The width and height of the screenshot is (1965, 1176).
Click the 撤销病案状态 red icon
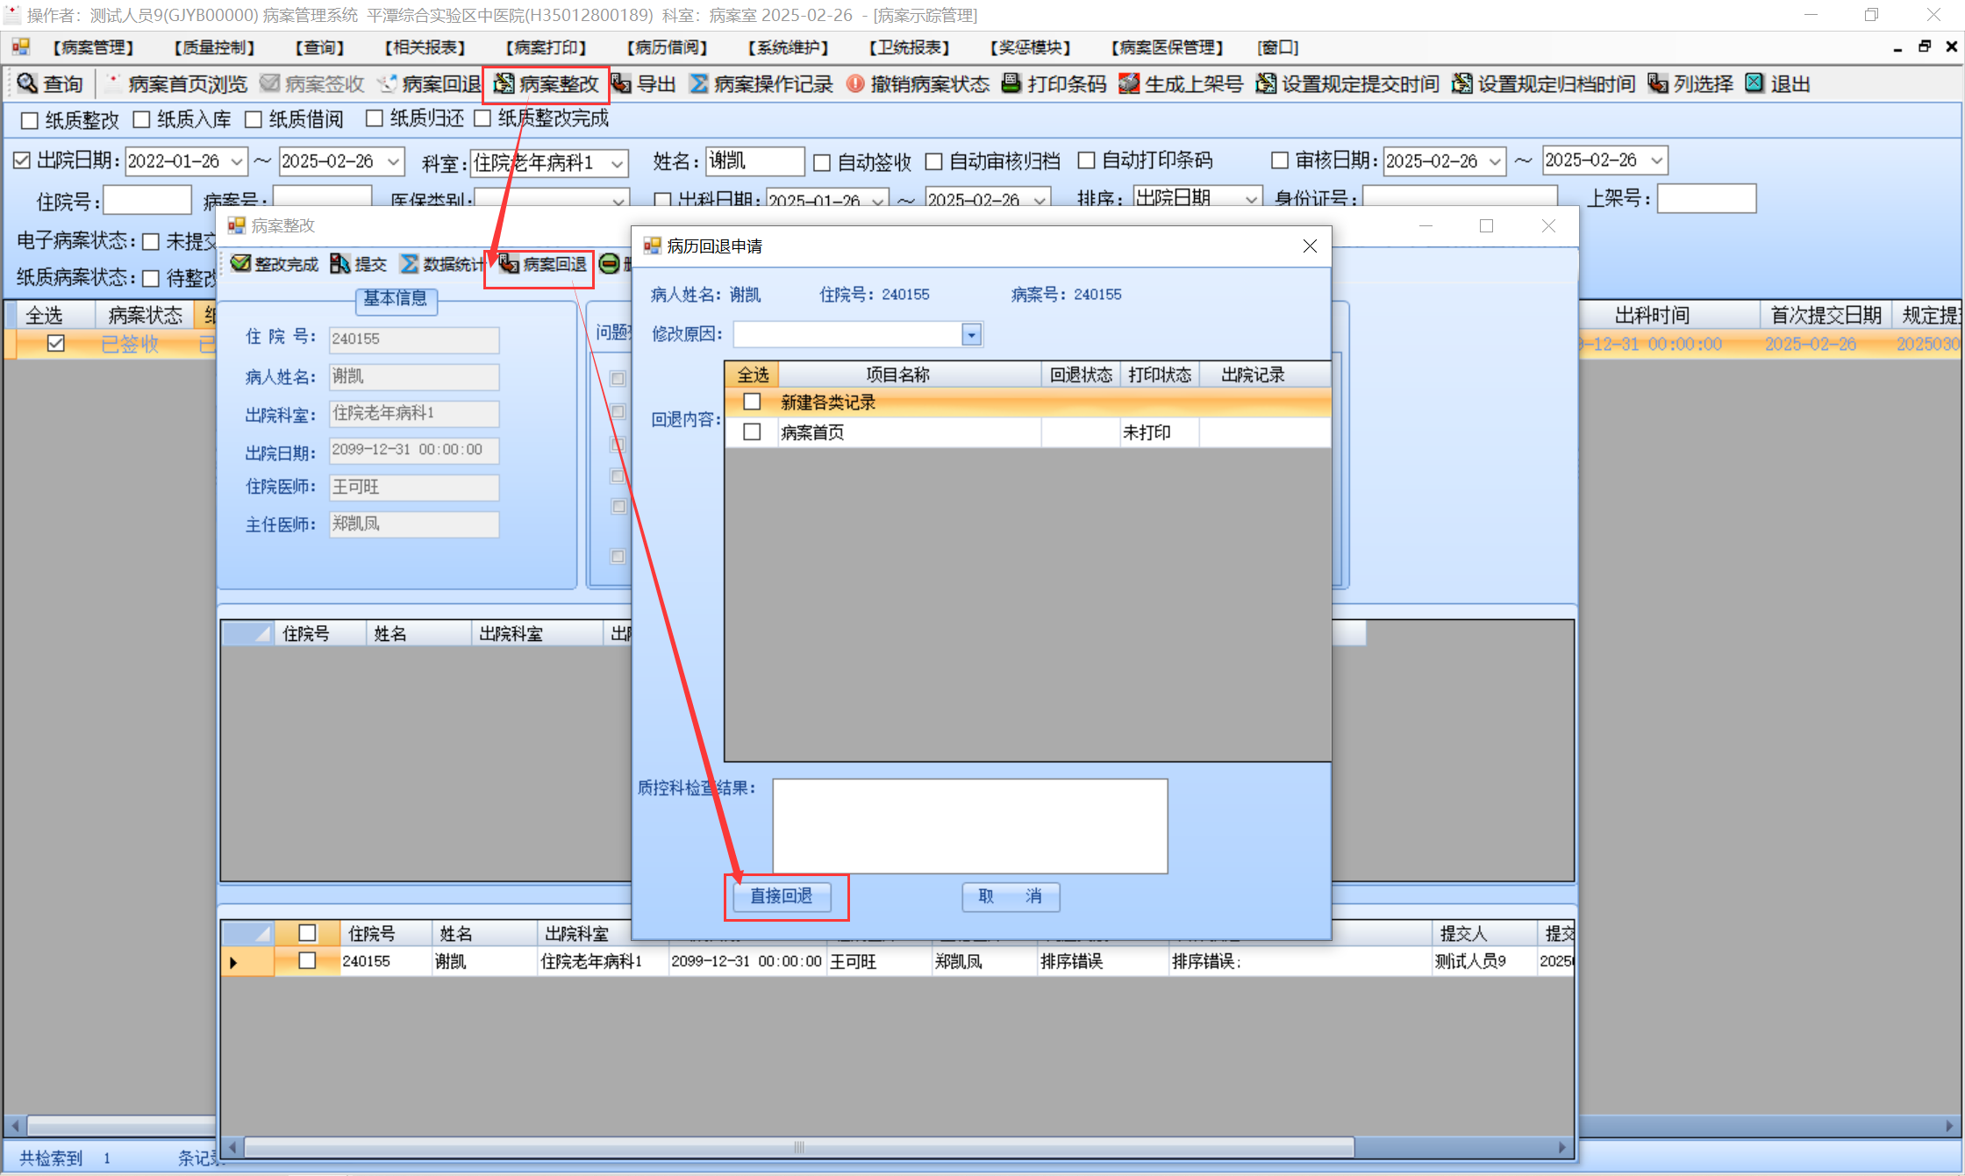point(854,83)
